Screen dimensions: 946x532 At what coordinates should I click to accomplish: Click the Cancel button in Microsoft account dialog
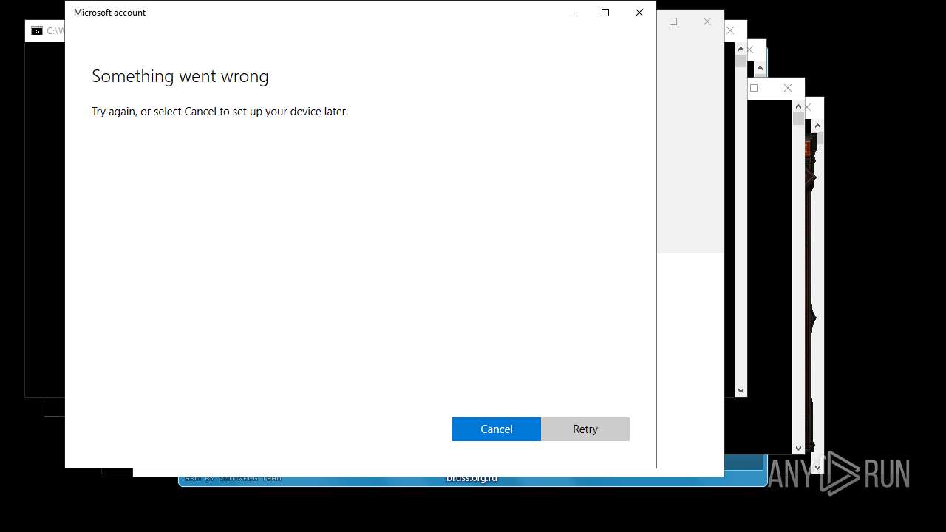coord(497,429)
